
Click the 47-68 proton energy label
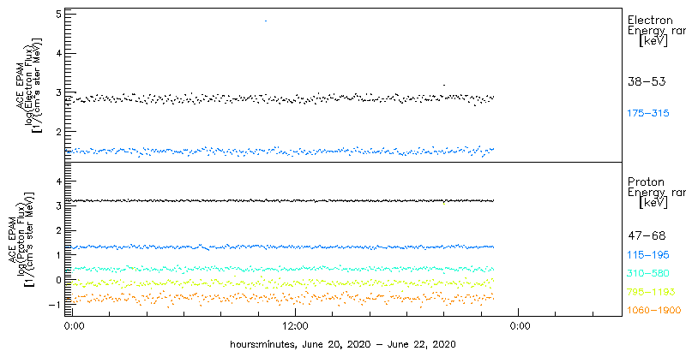(647, 236)
